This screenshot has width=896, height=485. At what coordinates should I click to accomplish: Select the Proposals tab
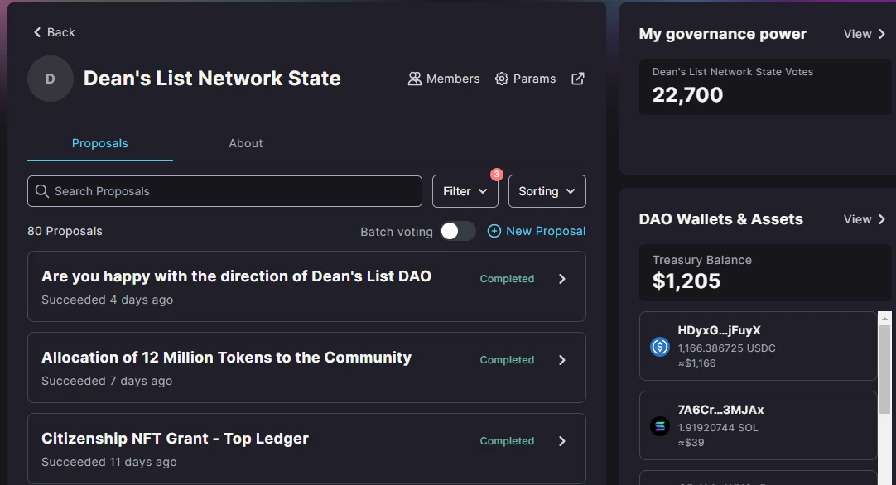100,143
